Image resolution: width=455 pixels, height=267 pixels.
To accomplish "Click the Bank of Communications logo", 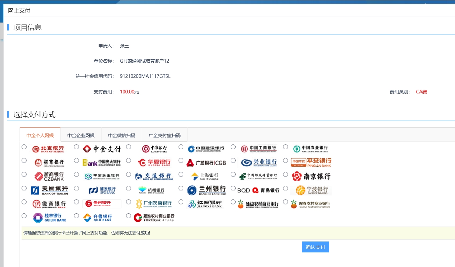I will point(154,176).
